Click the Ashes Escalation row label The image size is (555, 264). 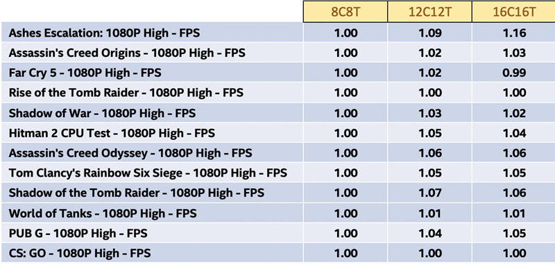click(104, 33)
